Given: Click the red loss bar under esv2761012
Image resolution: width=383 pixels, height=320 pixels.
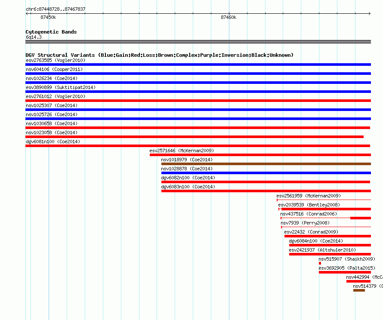Looking at the screenshot, I should coord(198,101).
